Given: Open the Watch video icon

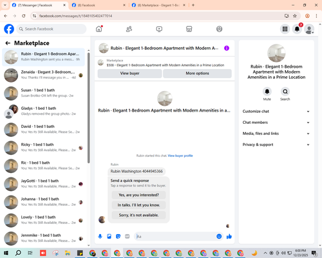Looking at the screenshot, I should click(159, 29).
